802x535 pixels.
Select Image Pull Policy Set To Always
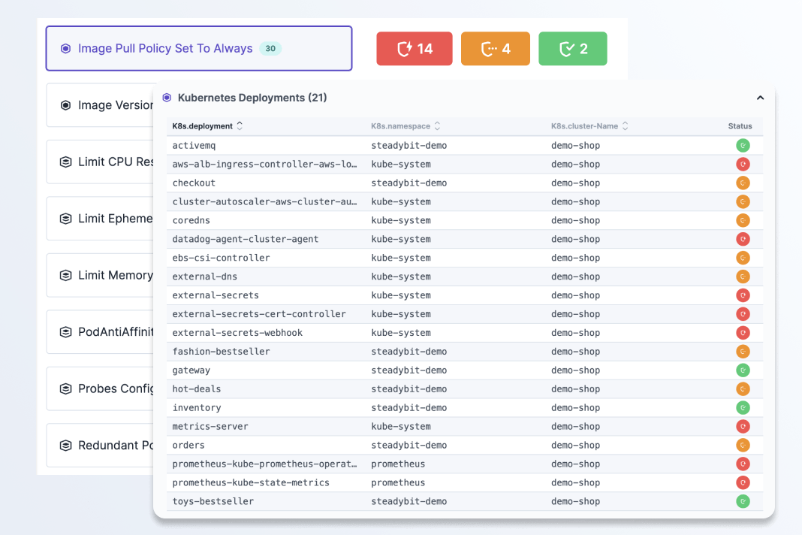pyautogui.click(x=165, y=49)
